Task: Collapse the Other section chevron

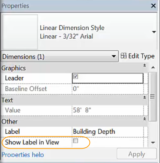Action: tap(145, 119)
